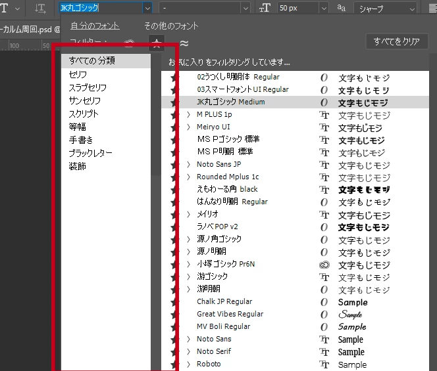Click TrueType icon for メイリオ
The image size is (437, 371).
(x=324, y=215)
